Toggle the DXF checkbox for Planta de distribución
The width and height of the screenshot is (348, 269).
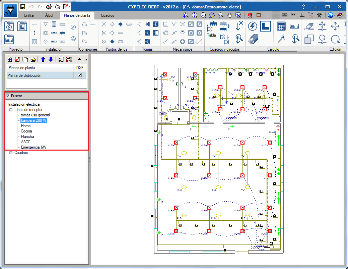(x=80, y=75)
